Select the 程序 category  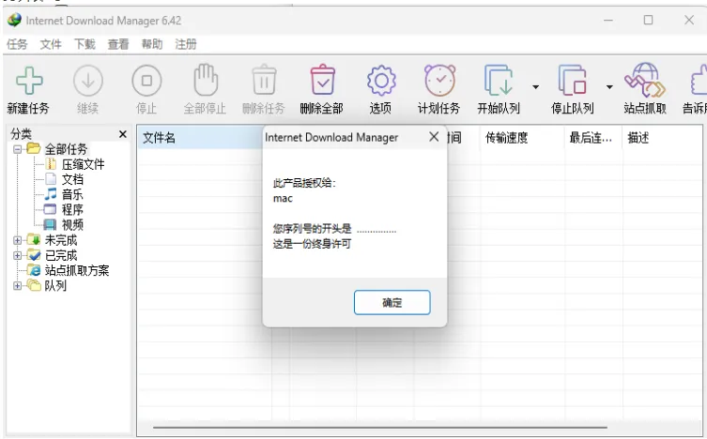click(x=72, y=210)
